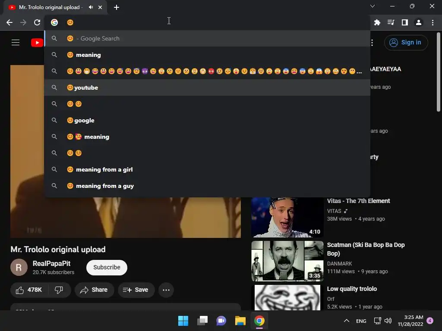Like the video (478K)

[29, 290]
